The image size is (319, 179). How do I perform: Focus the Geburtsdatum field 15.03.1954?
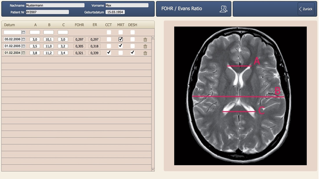(115, 12)
